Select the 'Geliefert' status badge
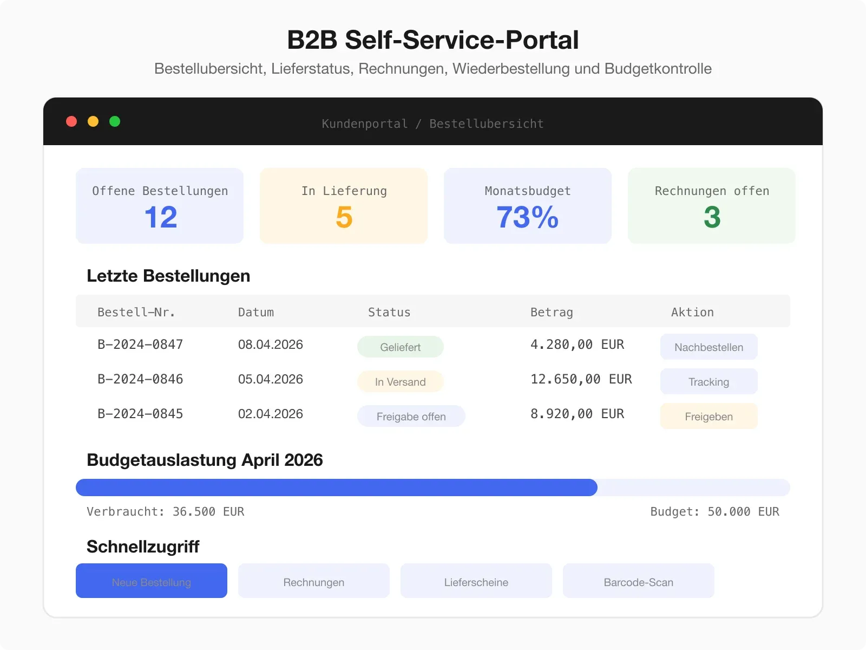Viewport: 866px width, 650px height. click(x=400, y=347)
